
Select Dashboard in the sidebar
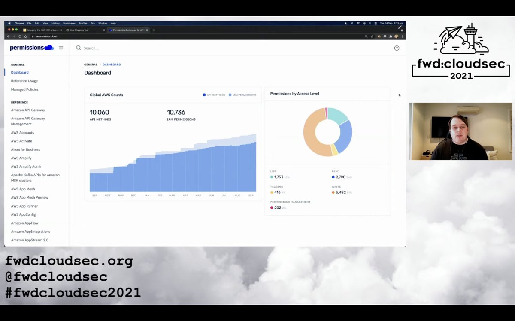tap(20, 72)
